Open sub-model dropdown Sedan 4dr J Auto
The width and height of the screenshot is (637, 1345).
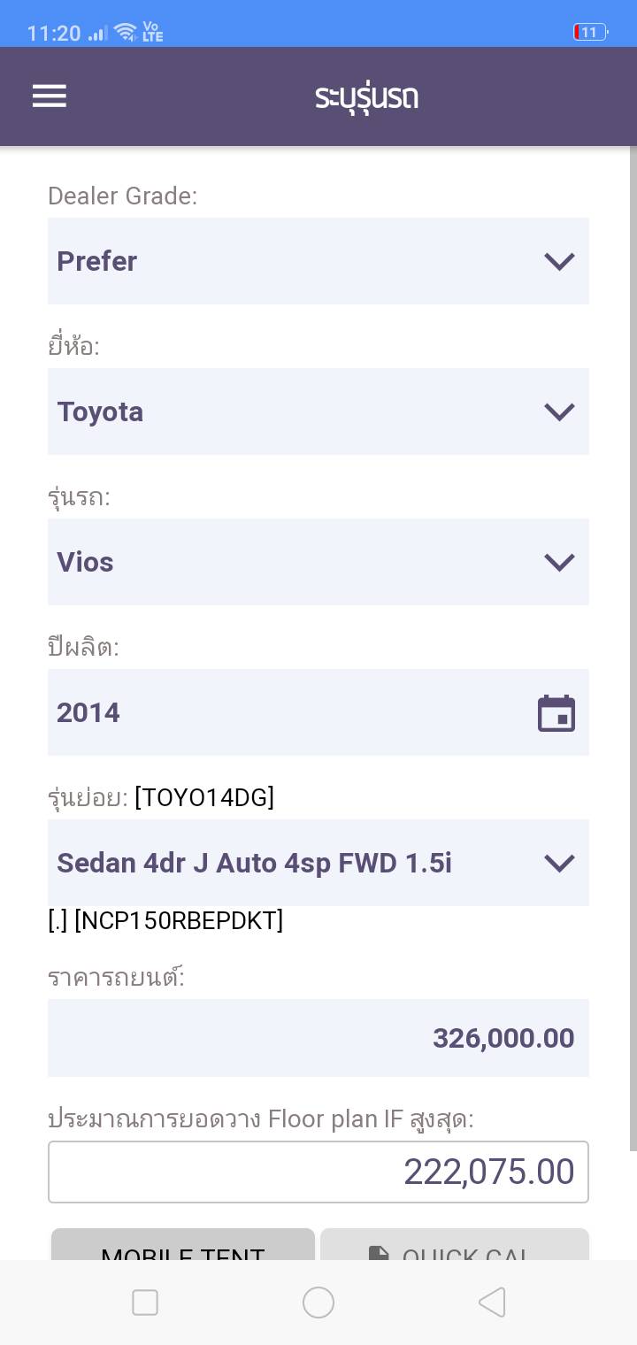tap(318, 863)
